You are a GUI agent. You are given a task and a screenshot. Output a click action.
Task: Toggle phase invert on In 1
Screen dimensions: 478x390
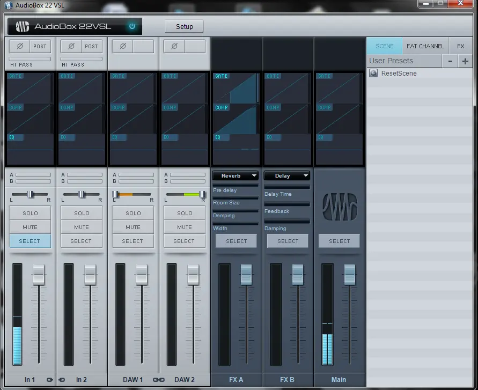(x=20, y=46)
